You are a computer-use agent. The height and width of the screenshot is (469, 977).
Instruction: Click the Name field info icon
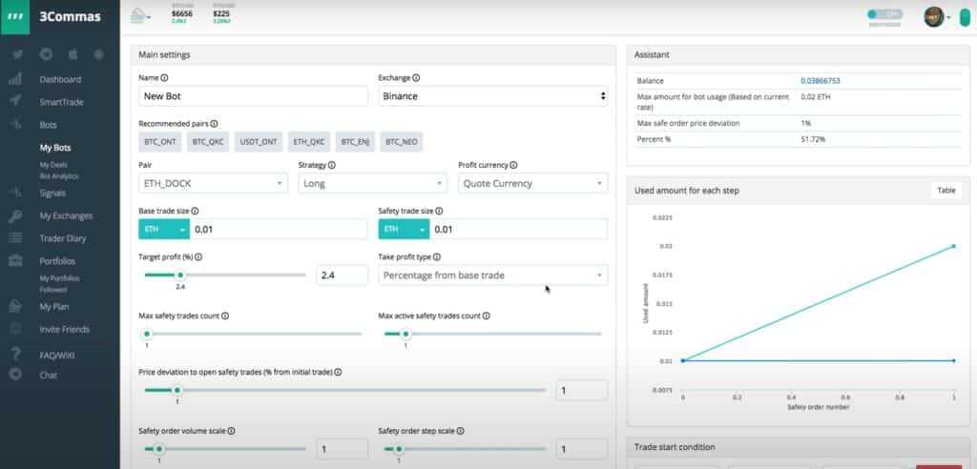tap(165, 77)
